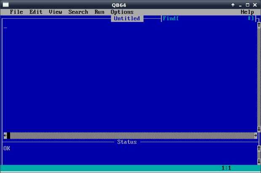Click the QB64 window menu icon
The image size is (261, 173).
pyautogui.click(x=5, y=5)
